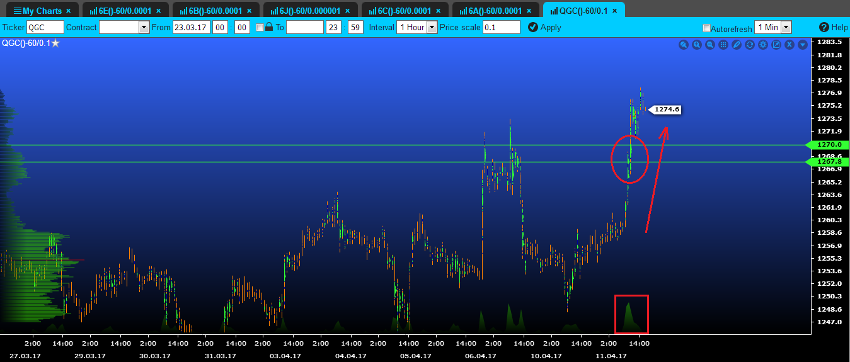Click the X icon in chart toolbar
This screenshot has width=850, height=362.
pos(790,45)
